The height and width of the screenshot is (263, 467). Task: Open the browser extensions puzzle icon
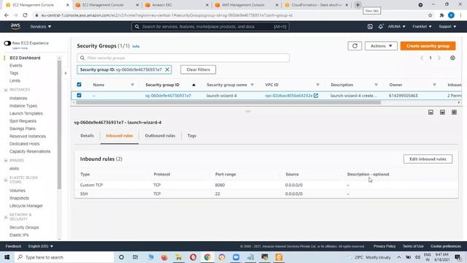[x=441, y=15]
